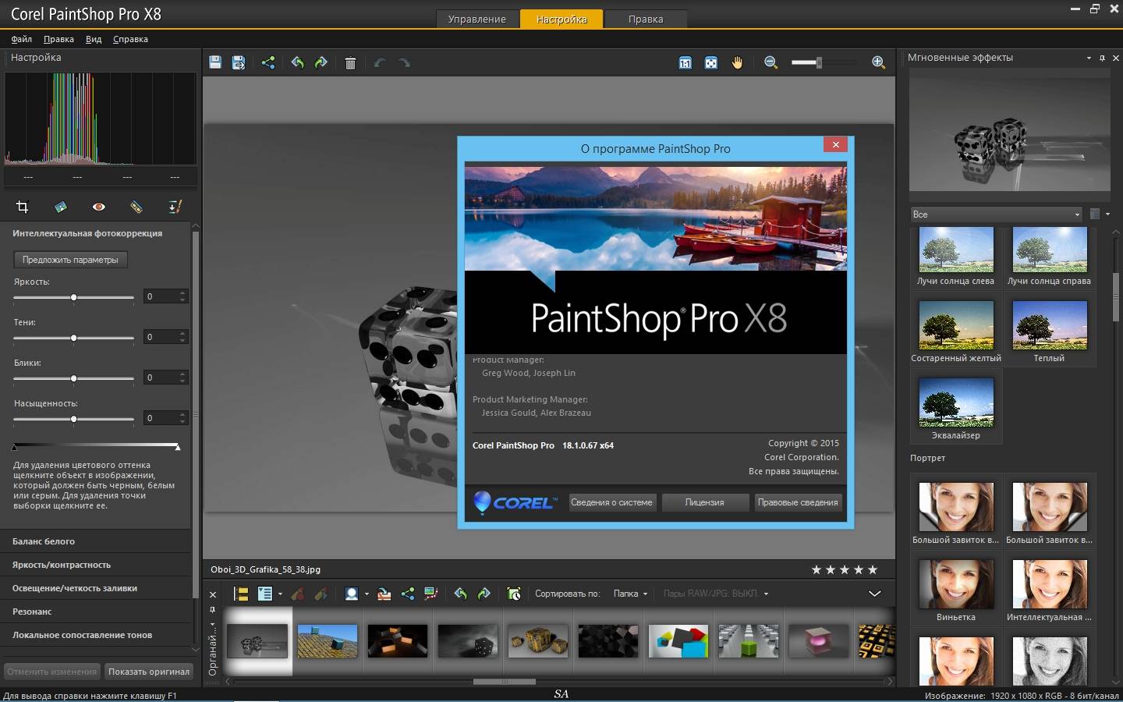Viewport: 1123px width, 702px height.
Task: Set the rating by clicking fifth star
Action: point(873,569)
